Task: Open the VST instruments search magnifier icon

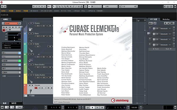Action: click(155, 23)
